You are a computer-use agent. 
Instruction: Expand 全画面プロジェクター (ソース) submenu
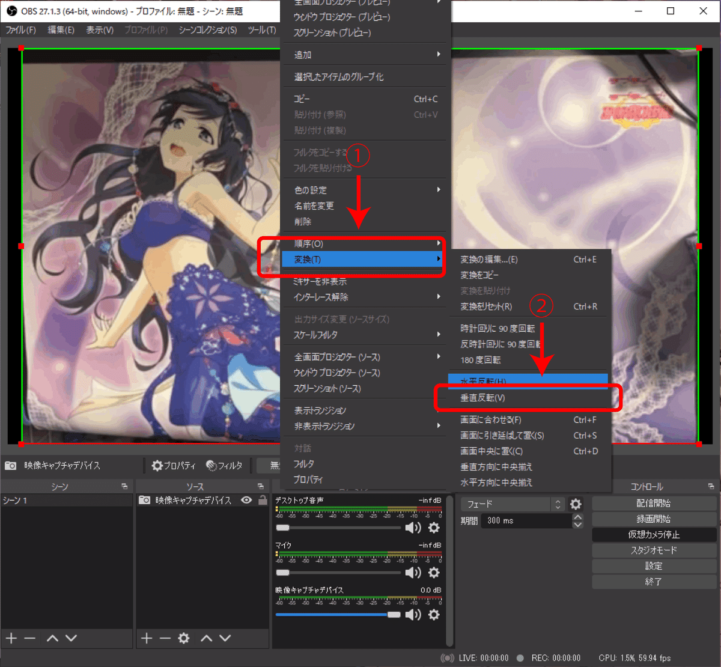(365, 357)
